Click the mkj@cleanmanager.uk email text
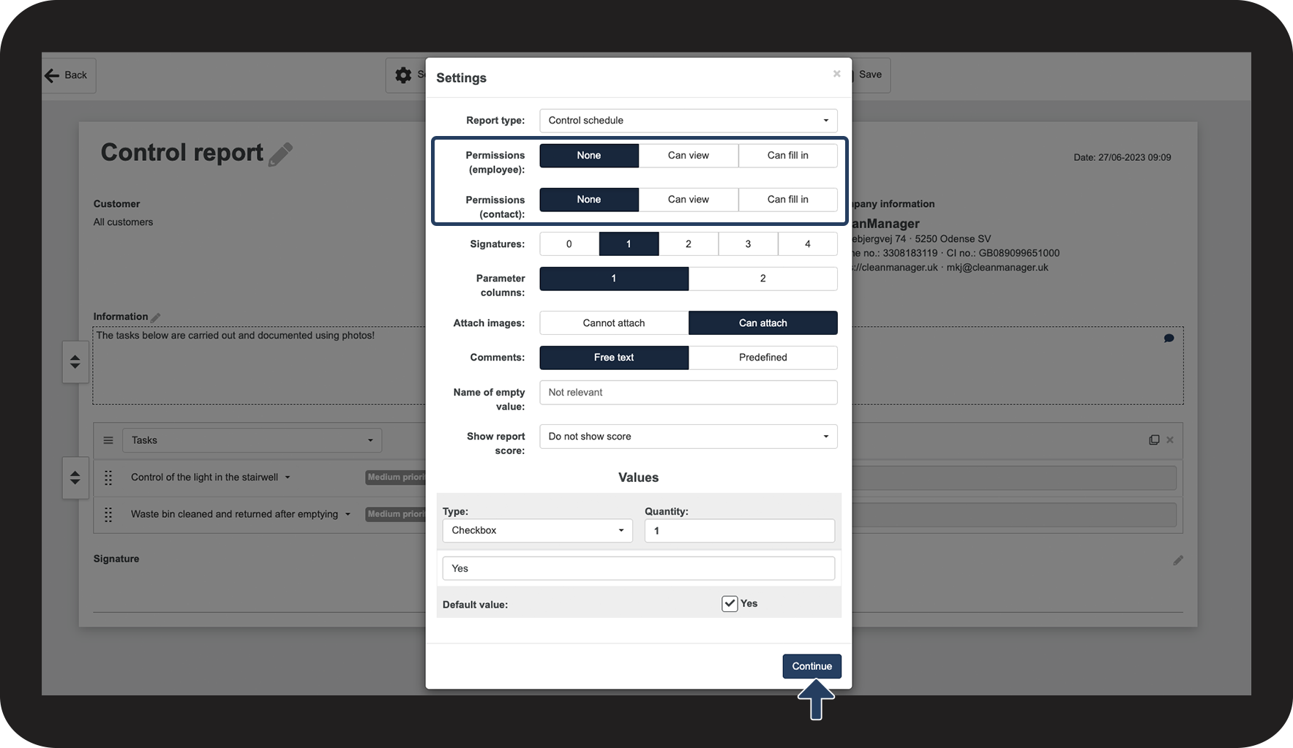 (997, 268)
